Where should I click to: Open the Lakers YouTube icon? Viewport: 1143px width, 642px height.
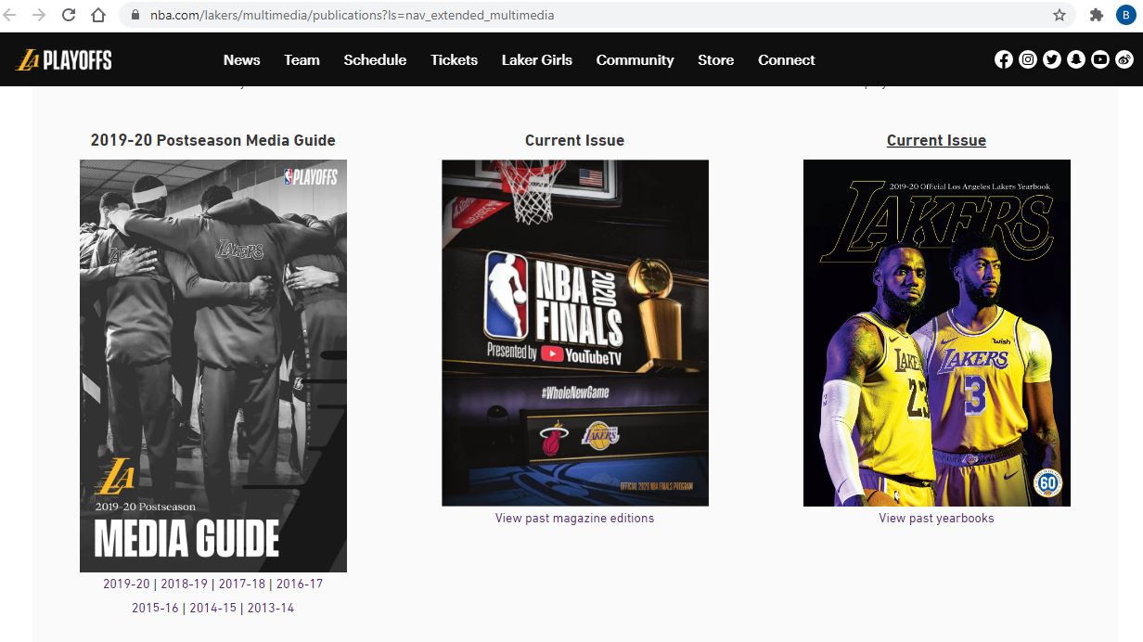(x=1100, y=59)
